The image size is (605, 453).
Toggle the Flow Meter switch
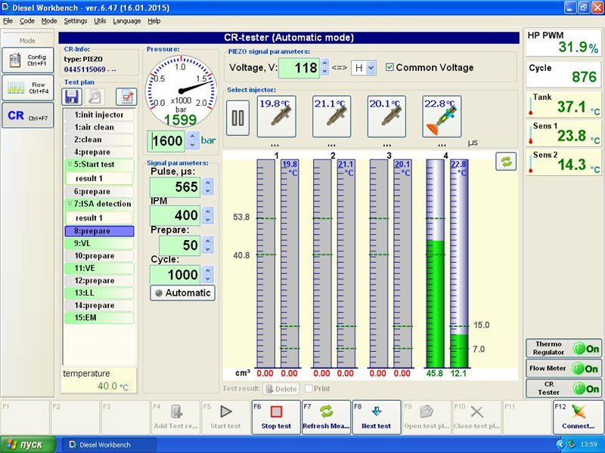(563, 368)
